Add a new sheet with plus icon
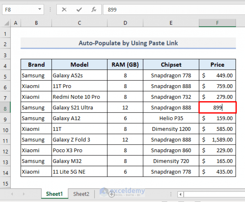This screenshot has width=245, height=202. pyautogui.click(x=111, y=194)
